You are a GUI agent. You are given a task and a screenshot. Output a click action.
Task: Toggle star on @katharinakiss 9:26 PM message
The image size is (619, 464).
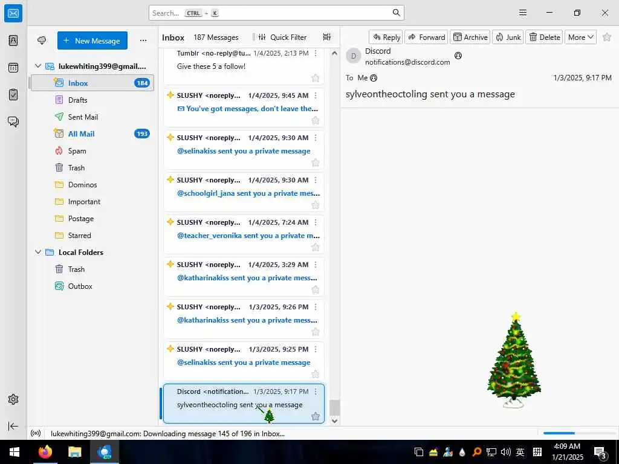click(x=316, y=332)
